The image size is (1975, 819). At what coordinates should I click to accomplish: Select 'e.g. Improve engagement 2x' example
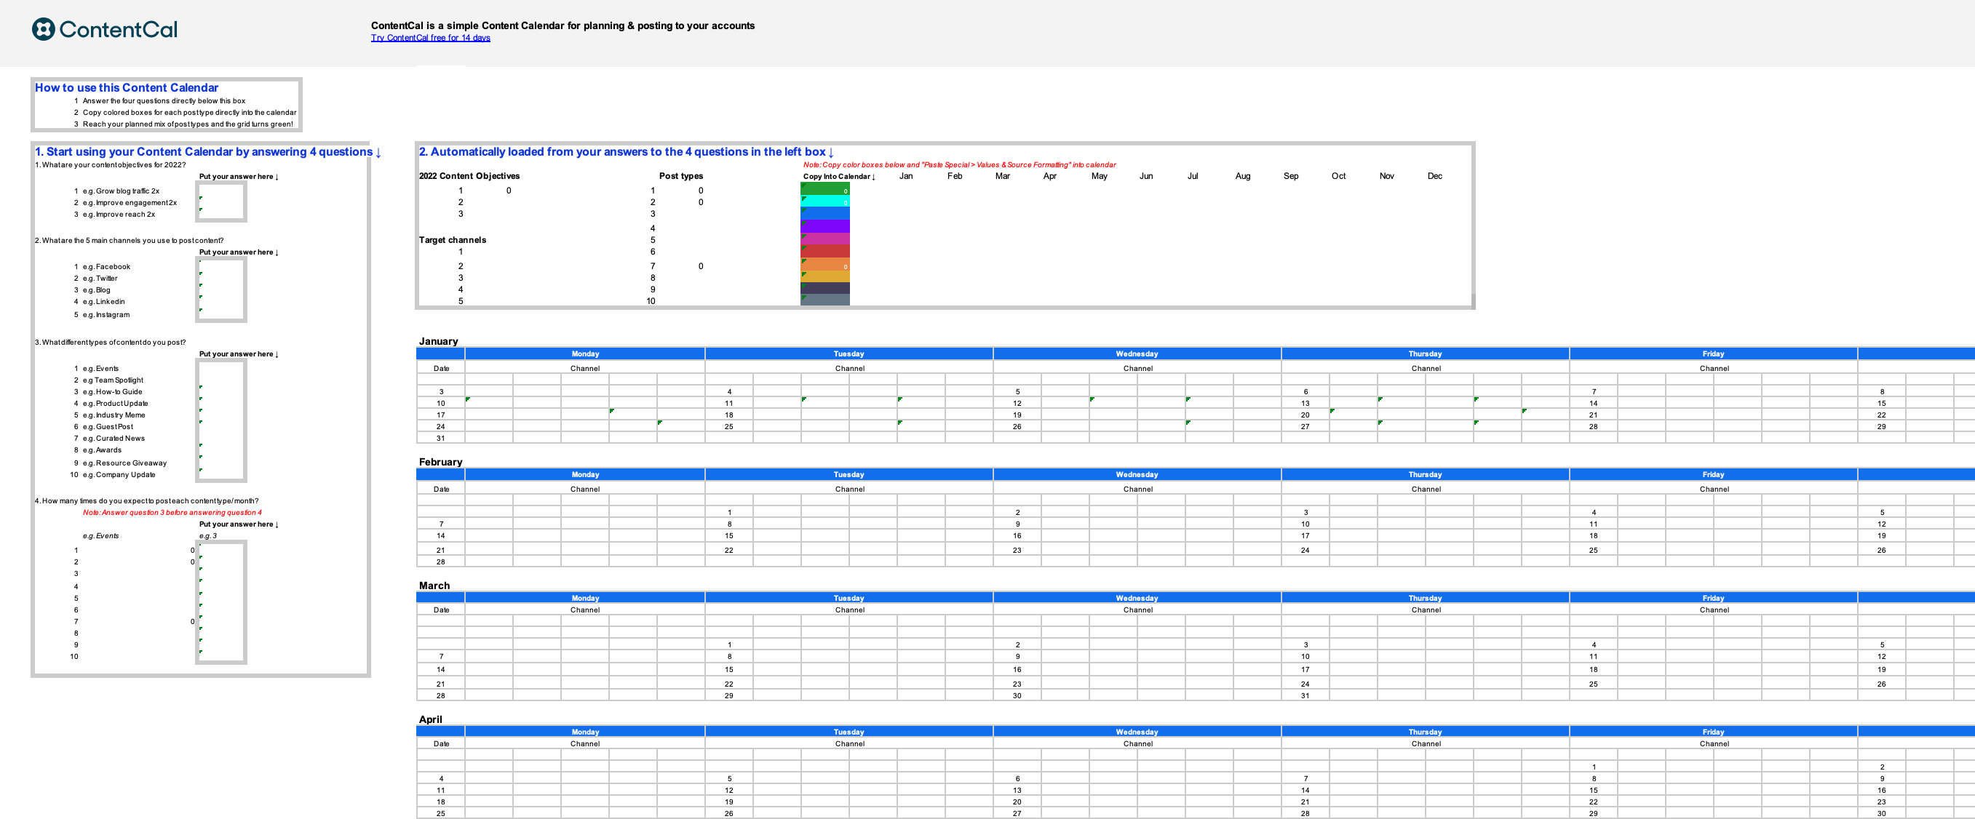[x=130, y=202]
